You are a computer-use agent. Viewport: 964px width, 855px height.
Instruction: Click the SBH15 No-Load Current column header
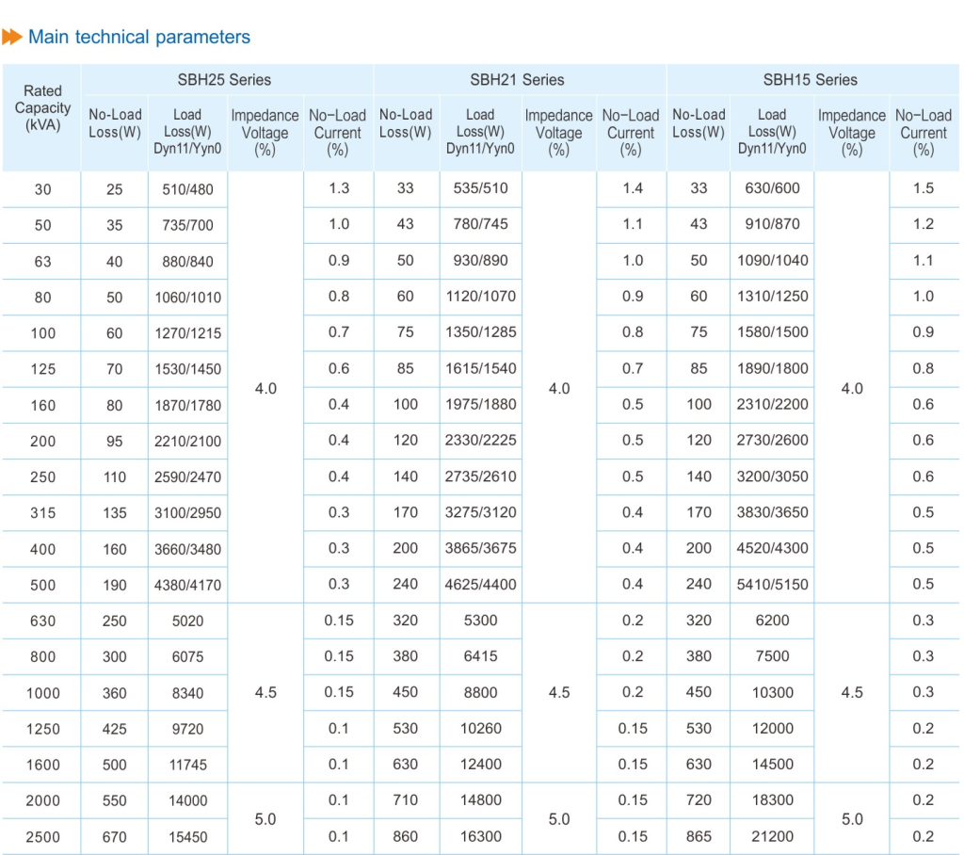point(923,133)
